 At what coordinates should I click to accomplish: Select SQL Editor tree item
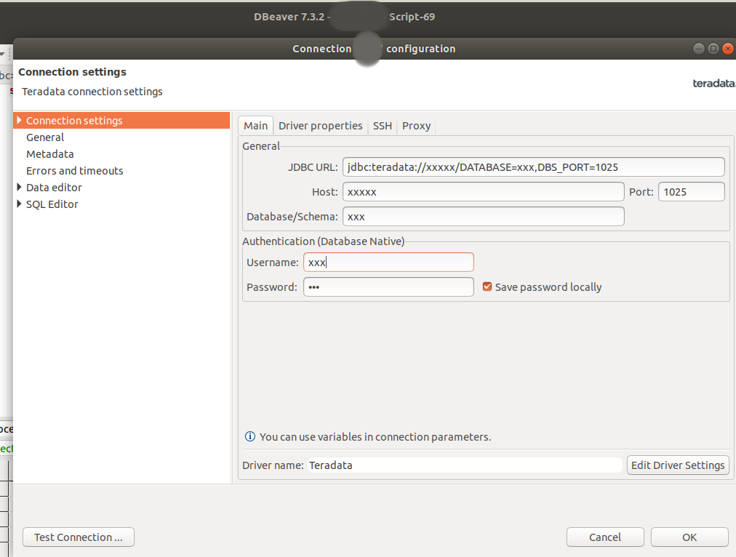coord(52,204)
